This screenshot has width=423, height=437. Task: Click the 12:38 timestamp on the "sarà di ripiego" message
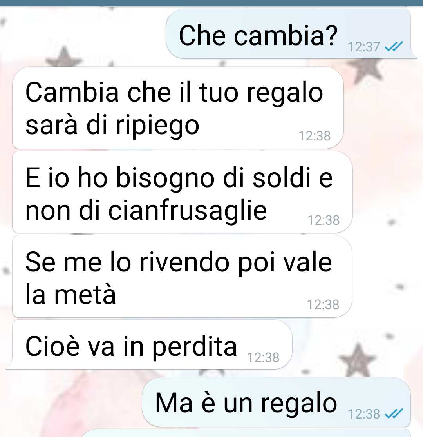click(315, 136)
